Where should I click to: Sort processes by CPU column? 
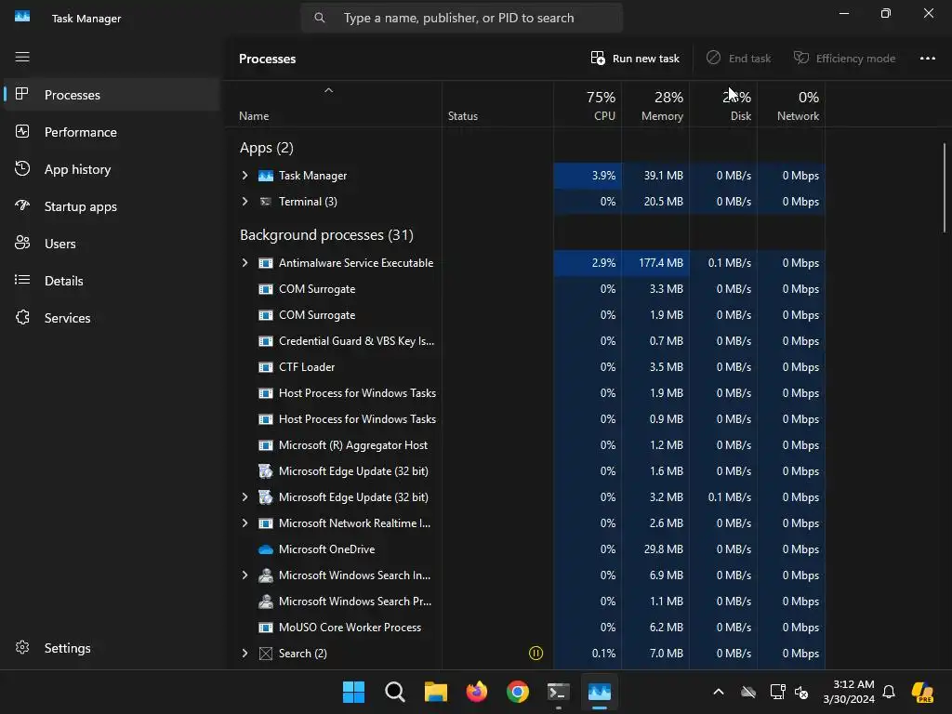point(588,104)
